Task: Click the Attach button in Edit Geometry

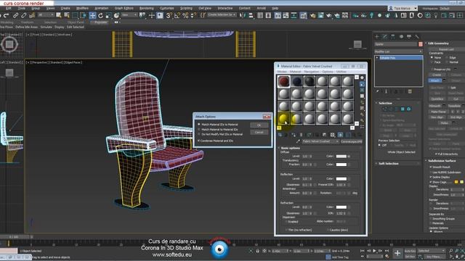Action: (434, 80)
